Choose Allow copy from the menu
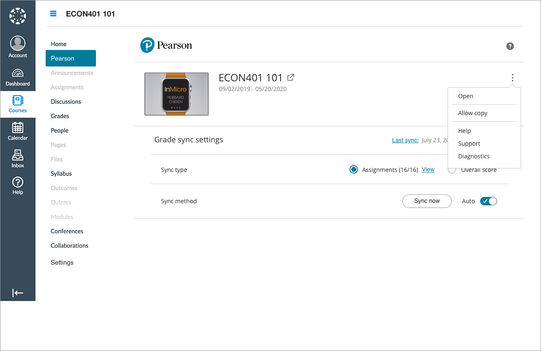 click(473, 113)
